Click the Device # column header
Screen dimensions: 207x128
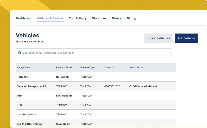coord(109,68)
